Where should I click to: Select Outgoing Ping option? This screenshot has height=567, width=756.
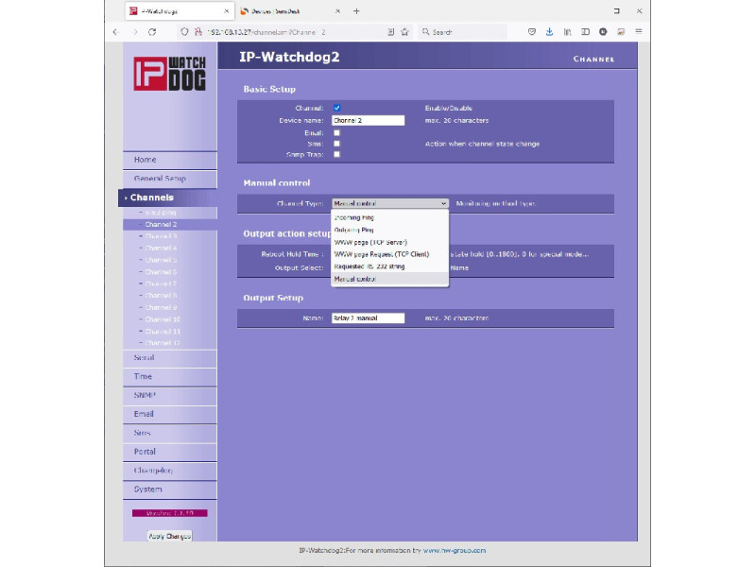pos(389,230)
